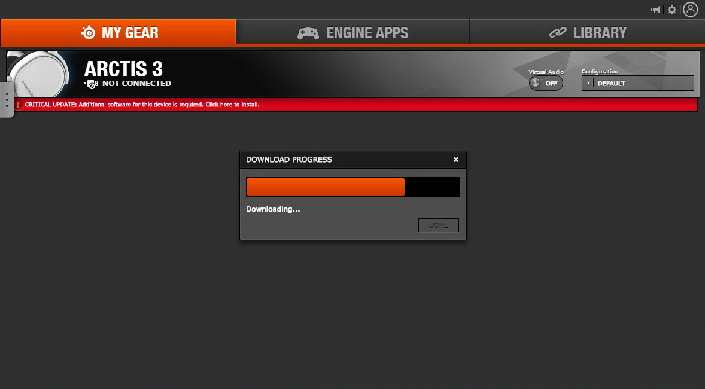Switch to the Engine Apps tab
Image resolution: width=705 pixels, height=389 pixels.
tap(352, 33)
